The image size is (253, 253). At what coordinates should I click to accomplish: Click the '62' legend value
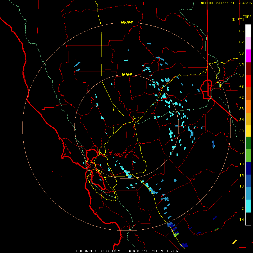pos(241,42)
